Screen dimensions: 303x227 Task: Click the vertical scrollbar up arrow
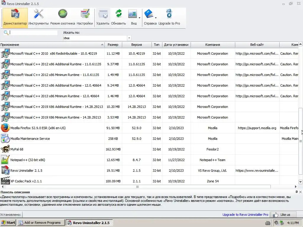tap(301, 44)
